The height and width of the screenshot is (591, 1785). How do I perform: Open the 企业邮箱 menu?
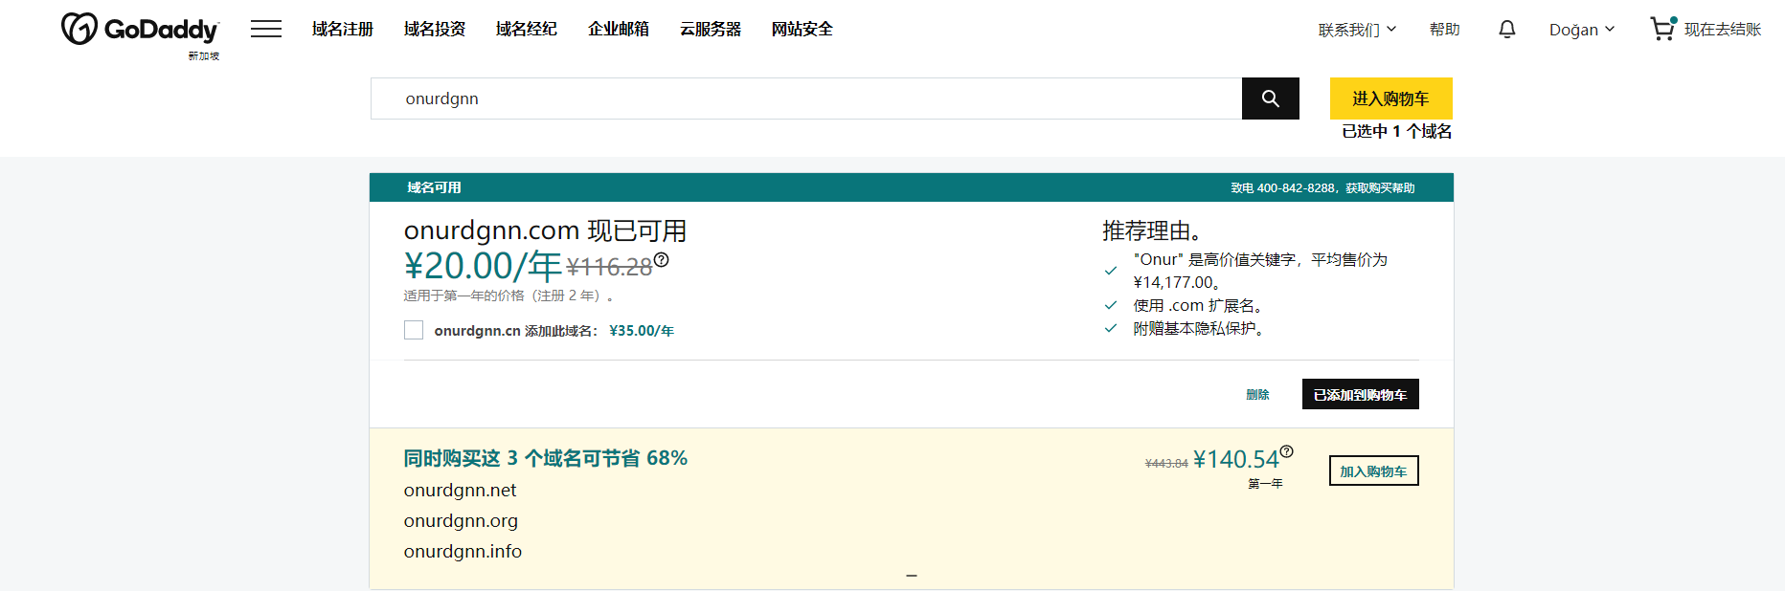pyautogui.click(x=619, y=30)
